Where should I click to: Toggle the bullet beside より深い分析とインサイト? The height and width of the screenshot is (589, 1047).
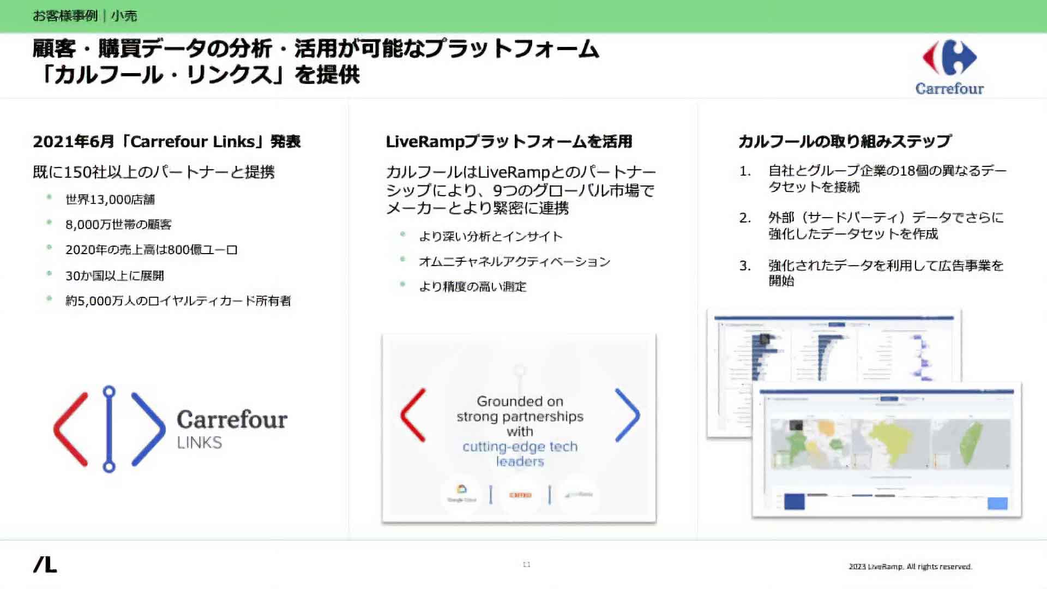click(x=402, y=234)
